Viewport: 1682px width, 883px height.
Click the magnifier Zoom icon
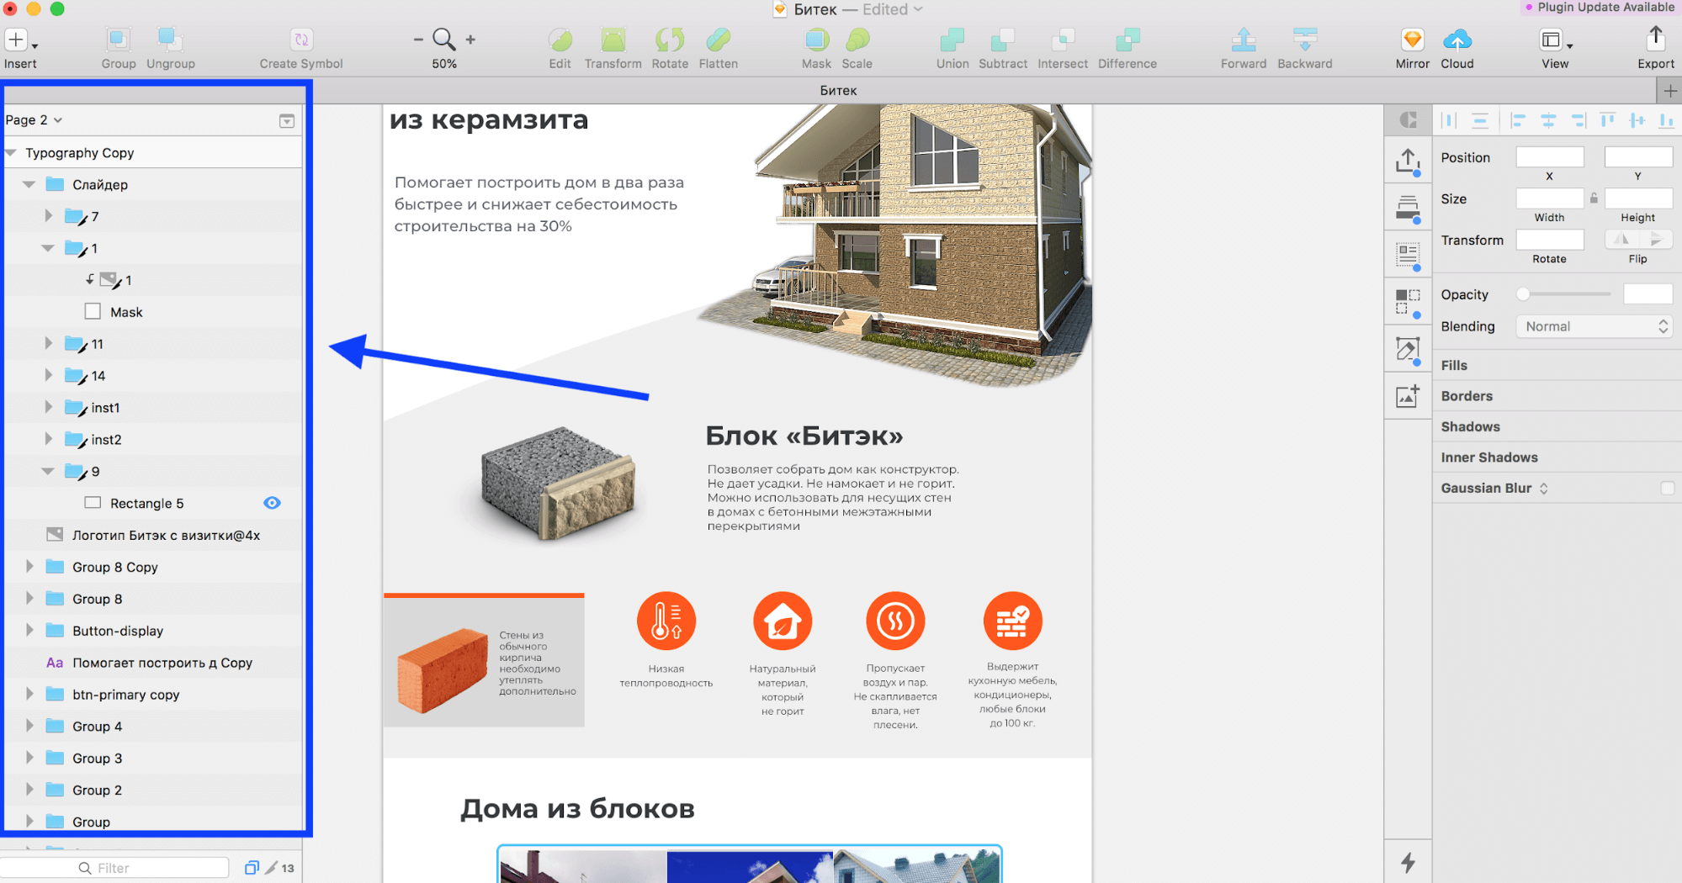click(x=443, y=40)
